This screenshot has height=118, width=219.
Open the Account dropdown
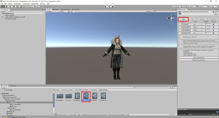click(x=191, y=7)
